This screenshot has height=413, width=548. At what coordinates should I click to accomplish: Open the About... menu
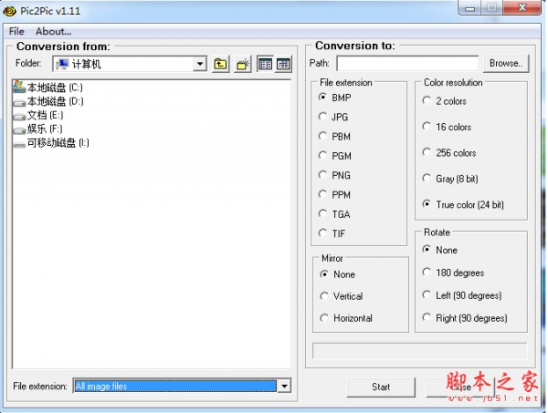(54, 31)
